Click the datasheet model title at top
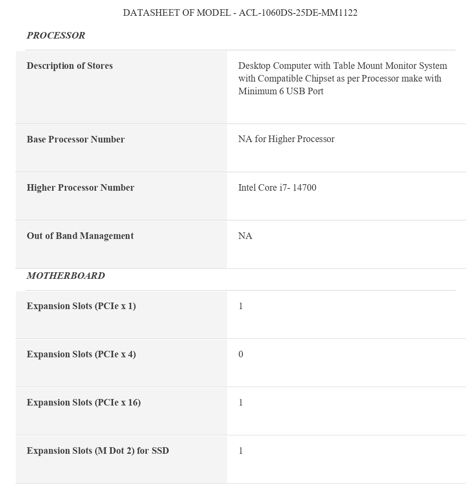This screenshot has height=502, width=469. pos(240,13)
